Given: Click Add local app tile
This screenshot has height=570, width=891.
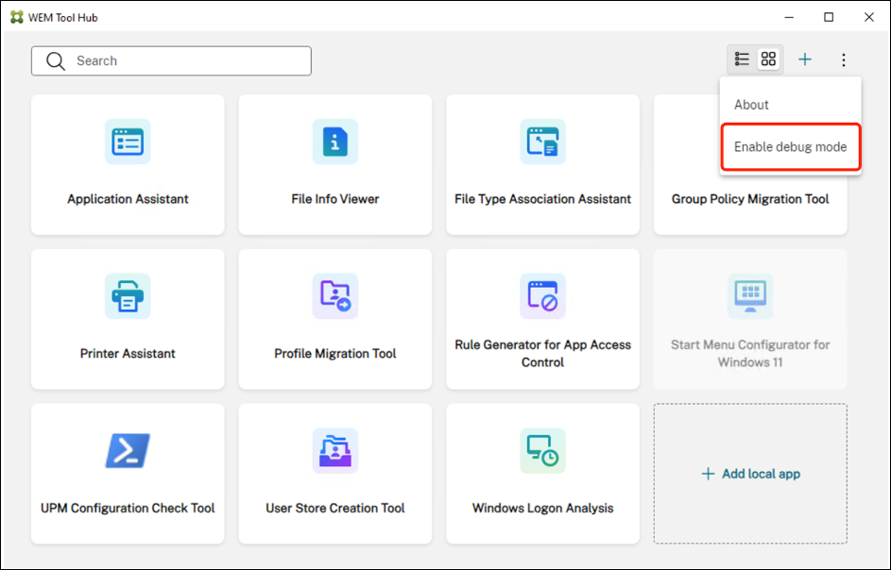Looking at the screenshot, I should coord(750,474).
